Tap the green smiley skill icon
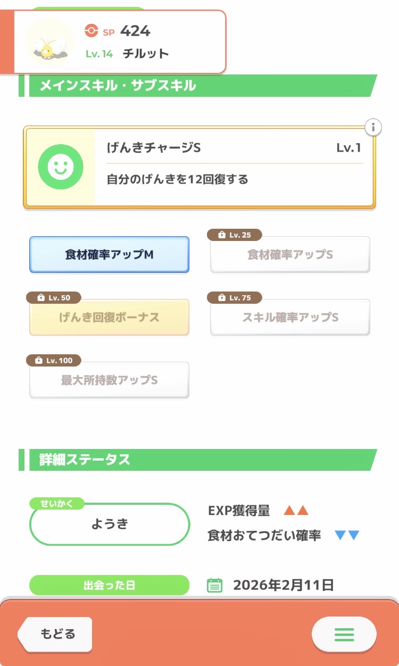399x666 pixels. pyautogui.click(x=61, y=167)
